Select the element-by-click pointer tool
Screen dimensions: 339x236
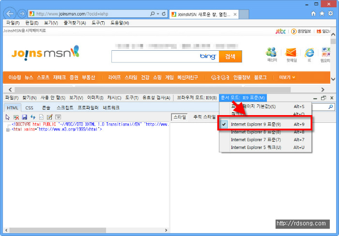pos(8,117)
